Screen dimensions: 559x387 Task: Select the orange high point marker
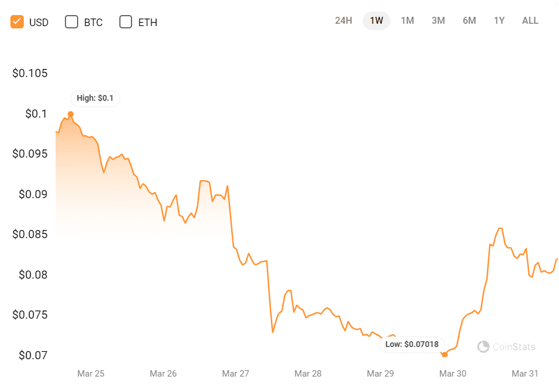pyautogui.click(x=71, y=114)
